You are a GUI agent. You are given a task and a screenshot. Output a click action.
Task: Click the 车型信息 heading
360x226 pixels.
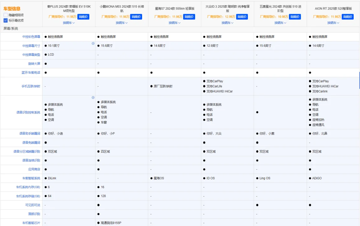point(12,9)
